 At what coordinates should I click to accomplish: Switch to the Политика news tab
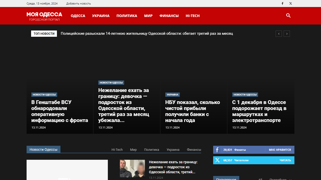(x=151, y=149)
